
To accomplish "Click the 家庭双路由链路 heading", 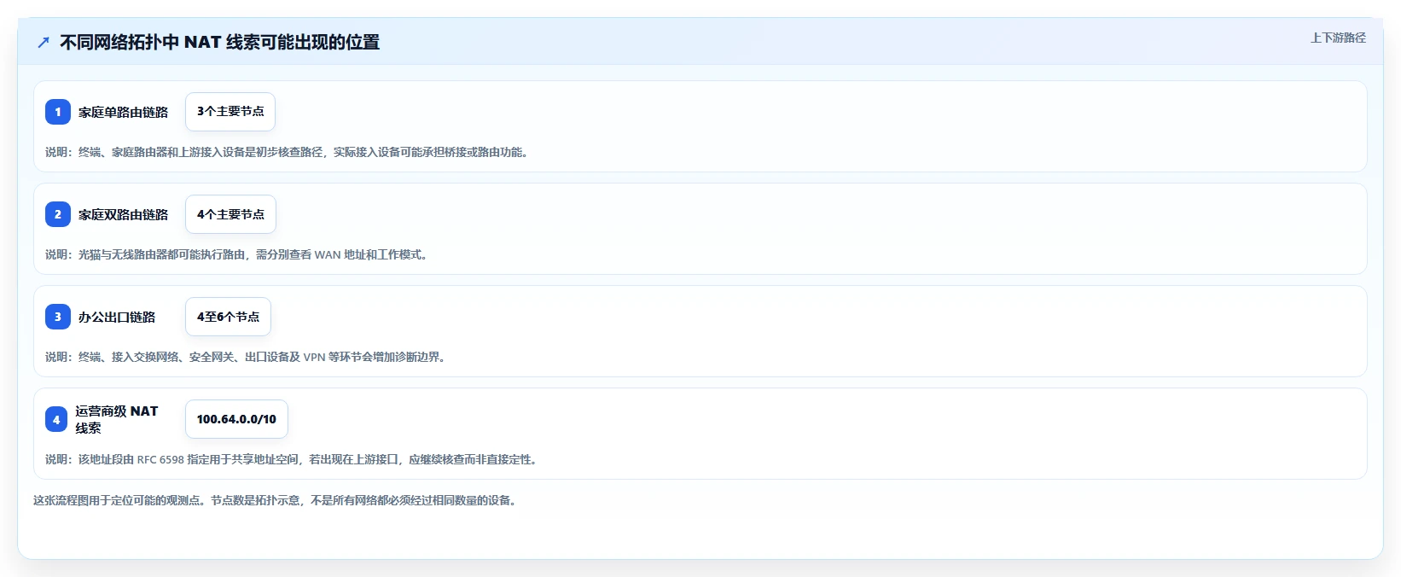I will (x=123, y=214).
